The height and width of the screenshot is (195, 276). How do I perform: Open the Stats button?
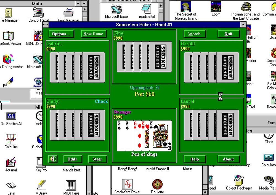(x=97, y=159)
